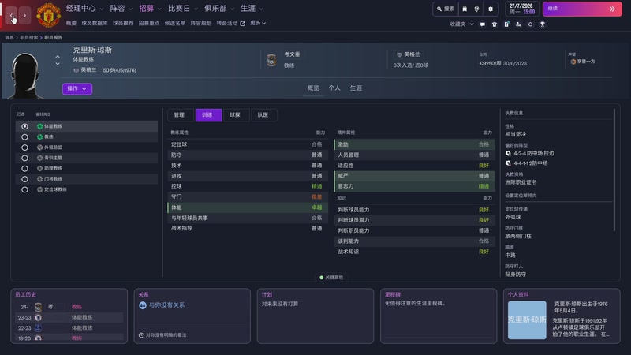Click the 4-4-1-1 2防中场 formation ball icon
Image resolution: width=631 pixels, height=355 pixels.
coord(508,163)
